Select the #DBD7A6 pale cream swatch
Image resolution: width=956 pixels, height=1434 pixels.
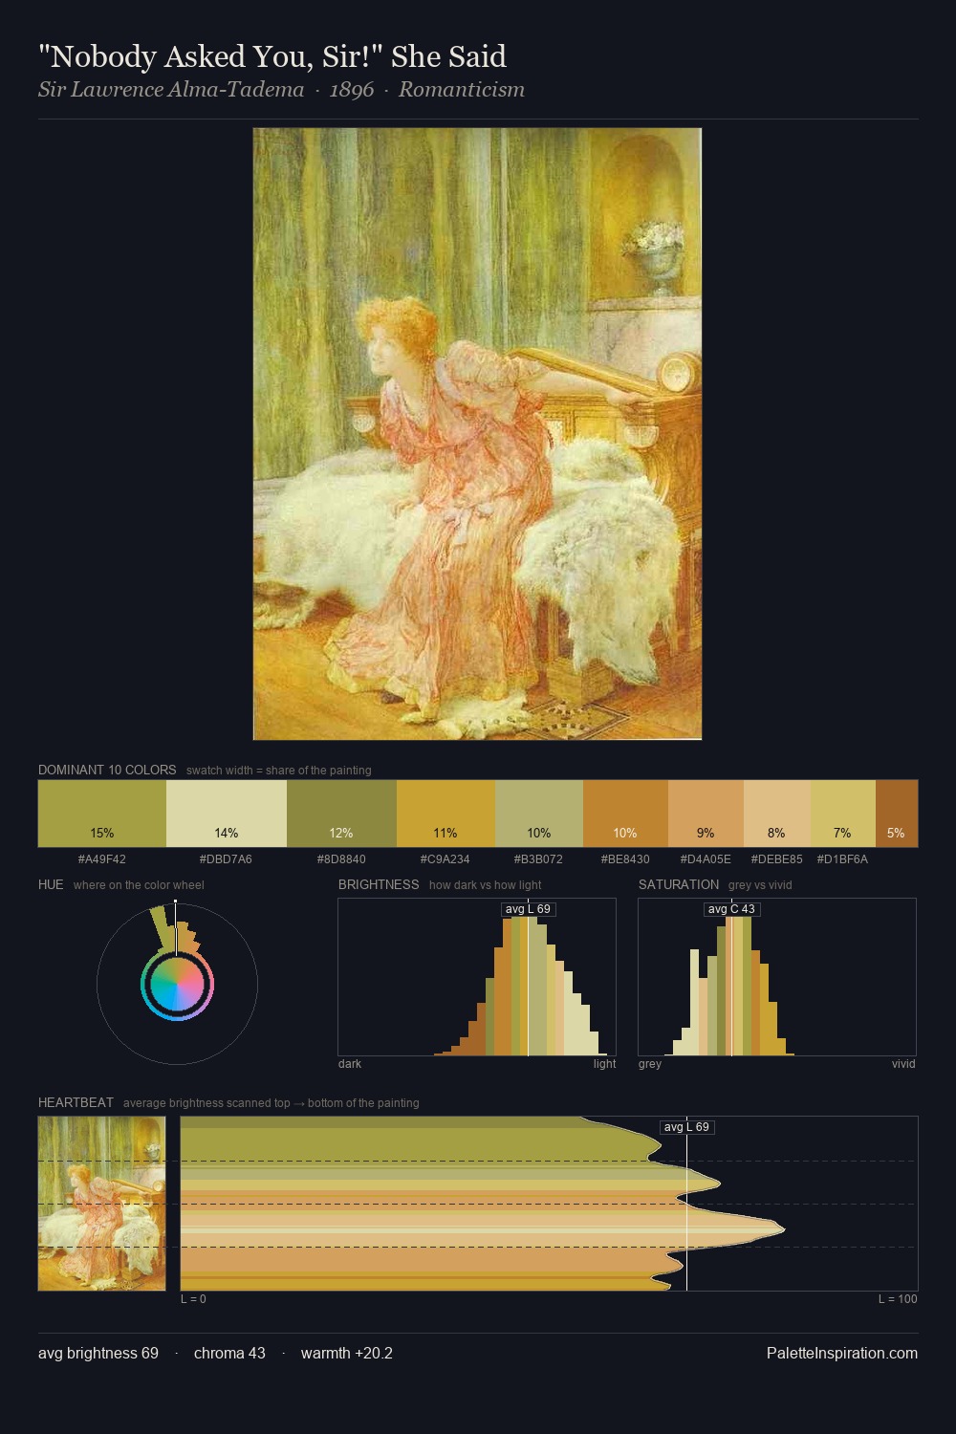pos(227,814)
